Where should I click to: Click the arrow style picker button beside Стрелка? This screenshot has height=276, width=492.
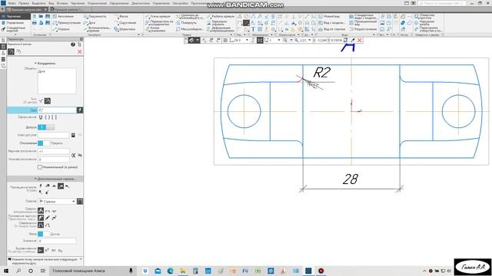click(80, 202)
